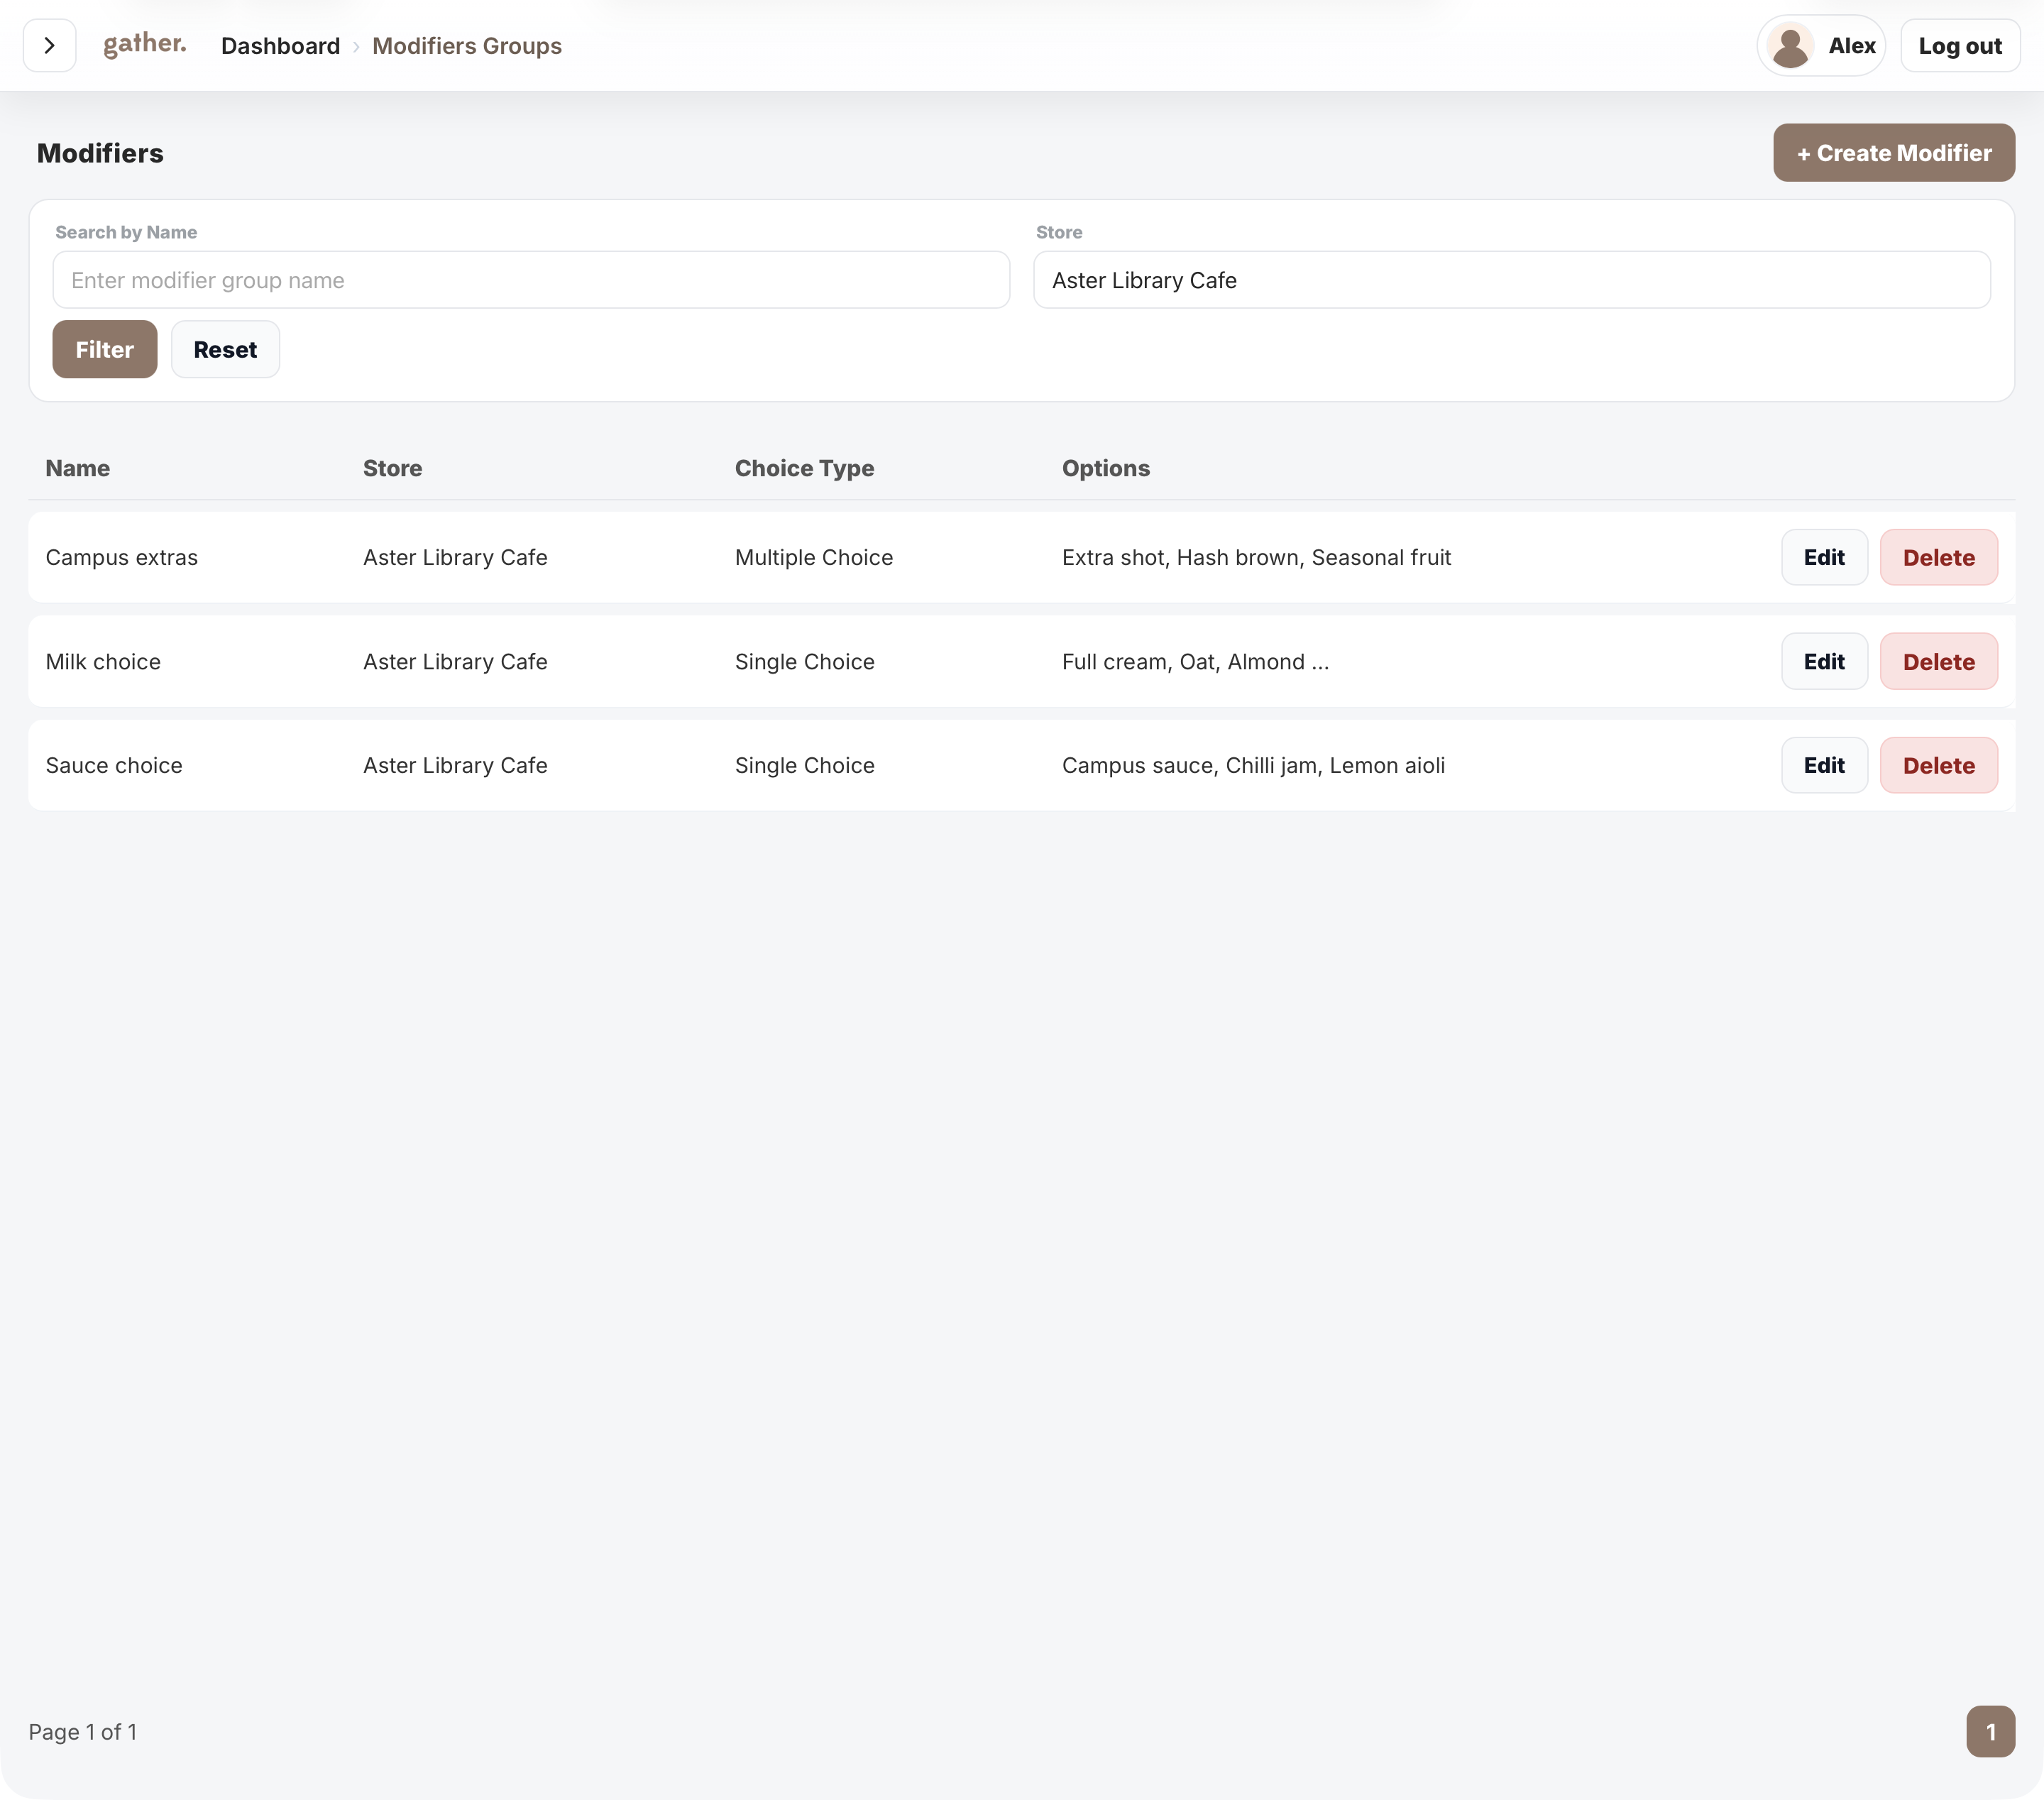Click the Store column header
Viewport: 2044px width, 1800px height.
(392, 468)
